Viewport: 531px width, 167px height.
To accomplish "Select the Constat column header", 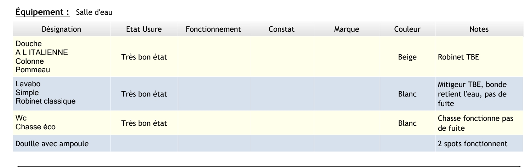I will pyautogui.click(x=282, y=30).
